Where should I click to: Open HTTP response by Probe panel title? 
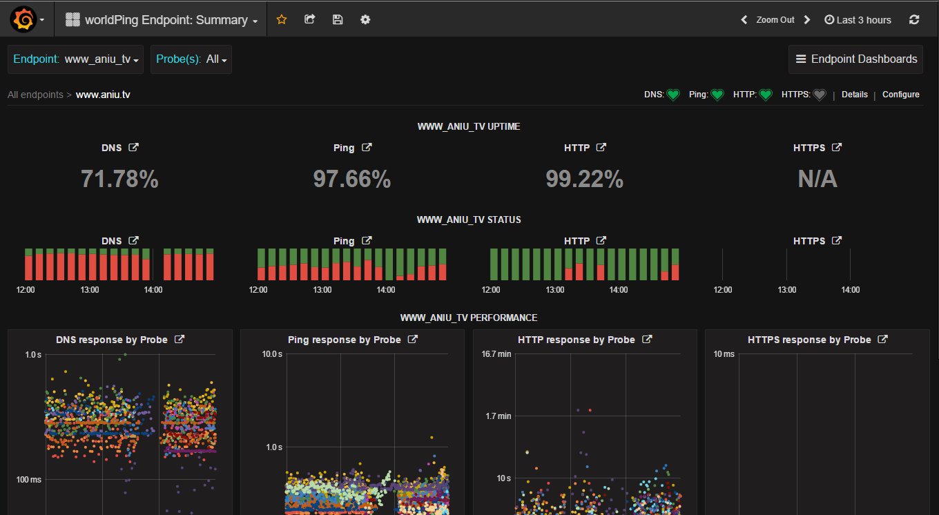(x=577, y=340)
